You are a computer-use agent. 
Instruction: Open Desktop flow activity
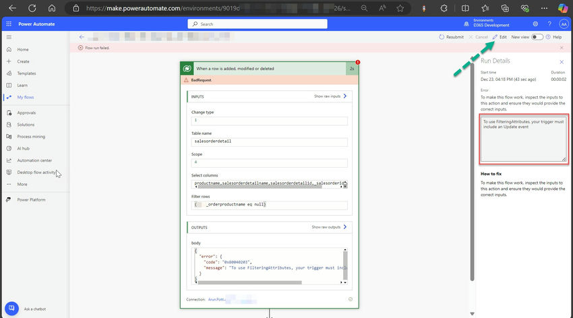(x=36, y=172)
